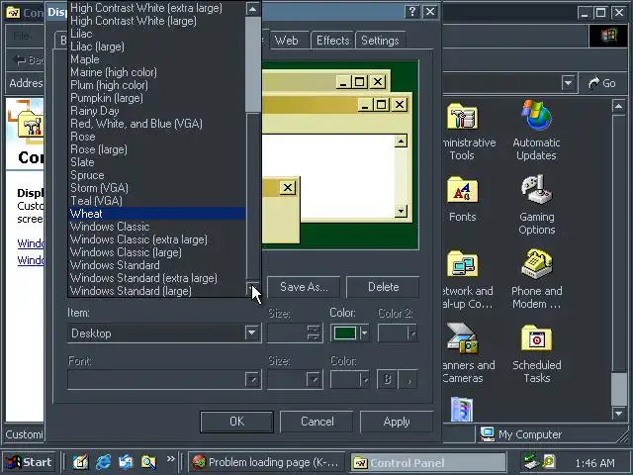Image resolution: width=633 pixels, height=475 pixels.
Task: Open the Automatic Updates icon
Action: point(536,116)
